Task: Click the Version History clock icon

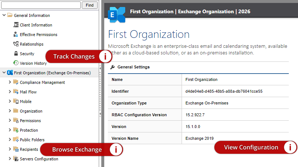Action: coord(16,63)
